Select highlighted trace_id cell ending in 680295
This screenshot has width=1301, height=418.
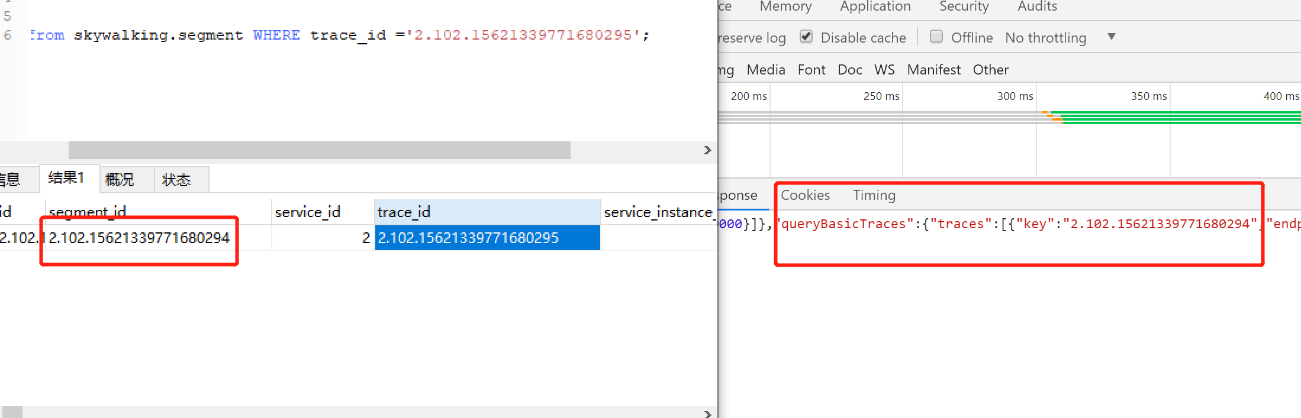click(x=487, y=238)
